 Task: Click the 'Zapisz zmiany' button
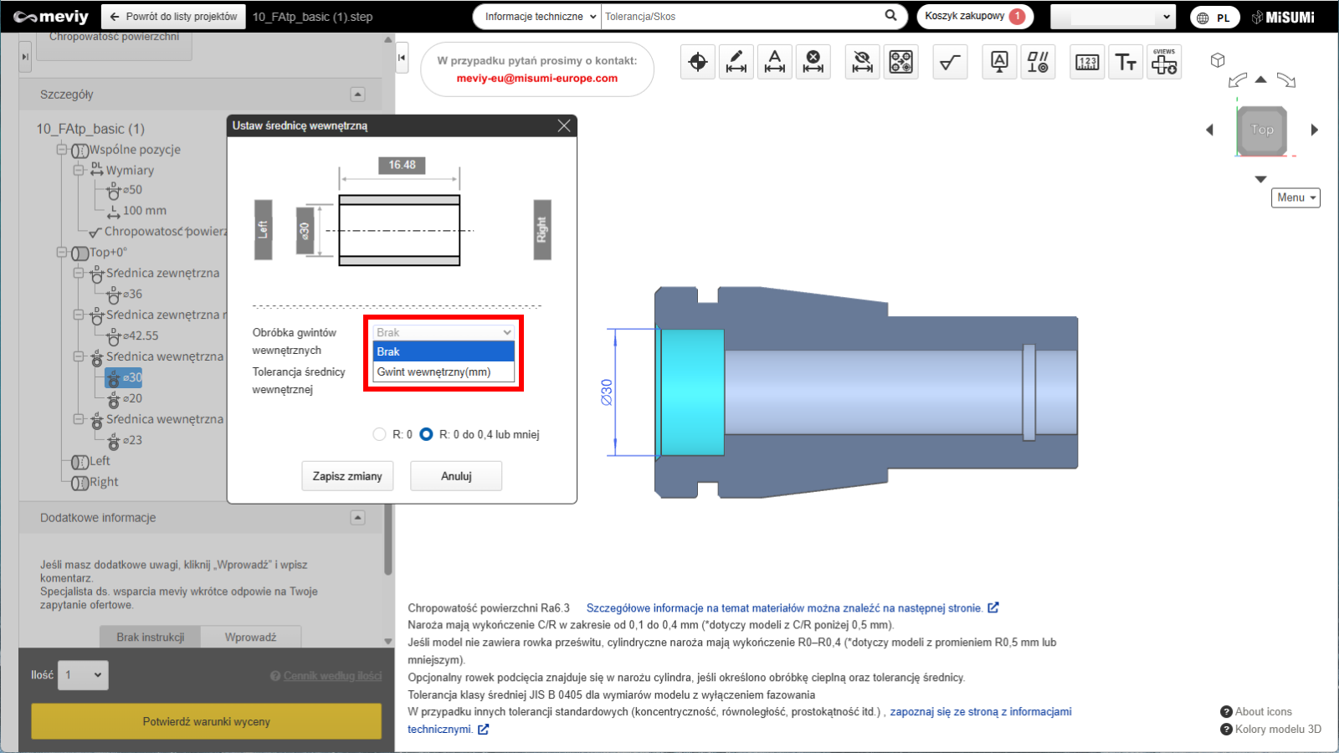(x=347, y=476)
